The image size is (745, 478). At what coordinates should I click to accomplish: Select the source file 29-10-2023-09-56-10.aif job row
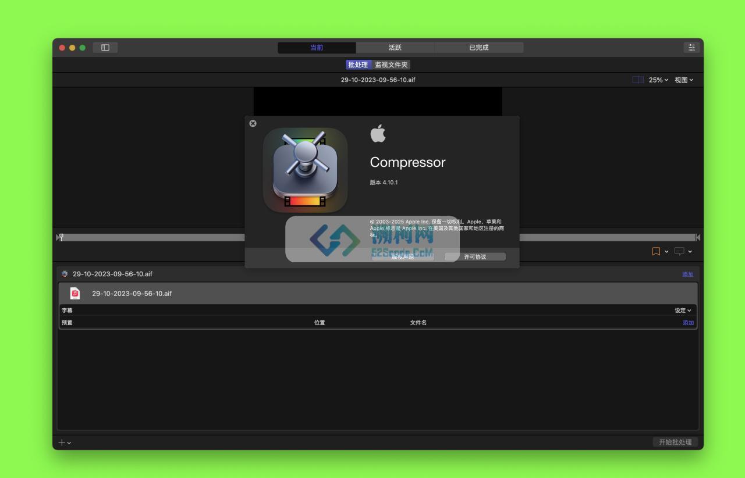coord(378,293)
